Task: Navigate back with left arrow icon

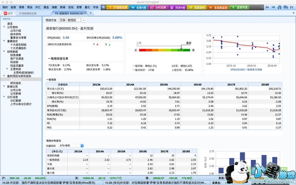Action: (x=267, y=7)
